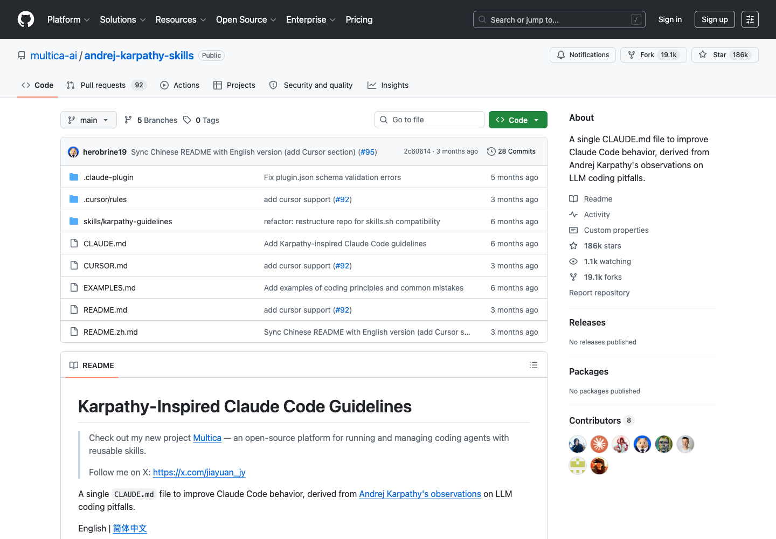Image resolution: width=776 pixels, height=539 pixels.
Task: Open the GitHub homepage logo
Action: pos(26,19)
